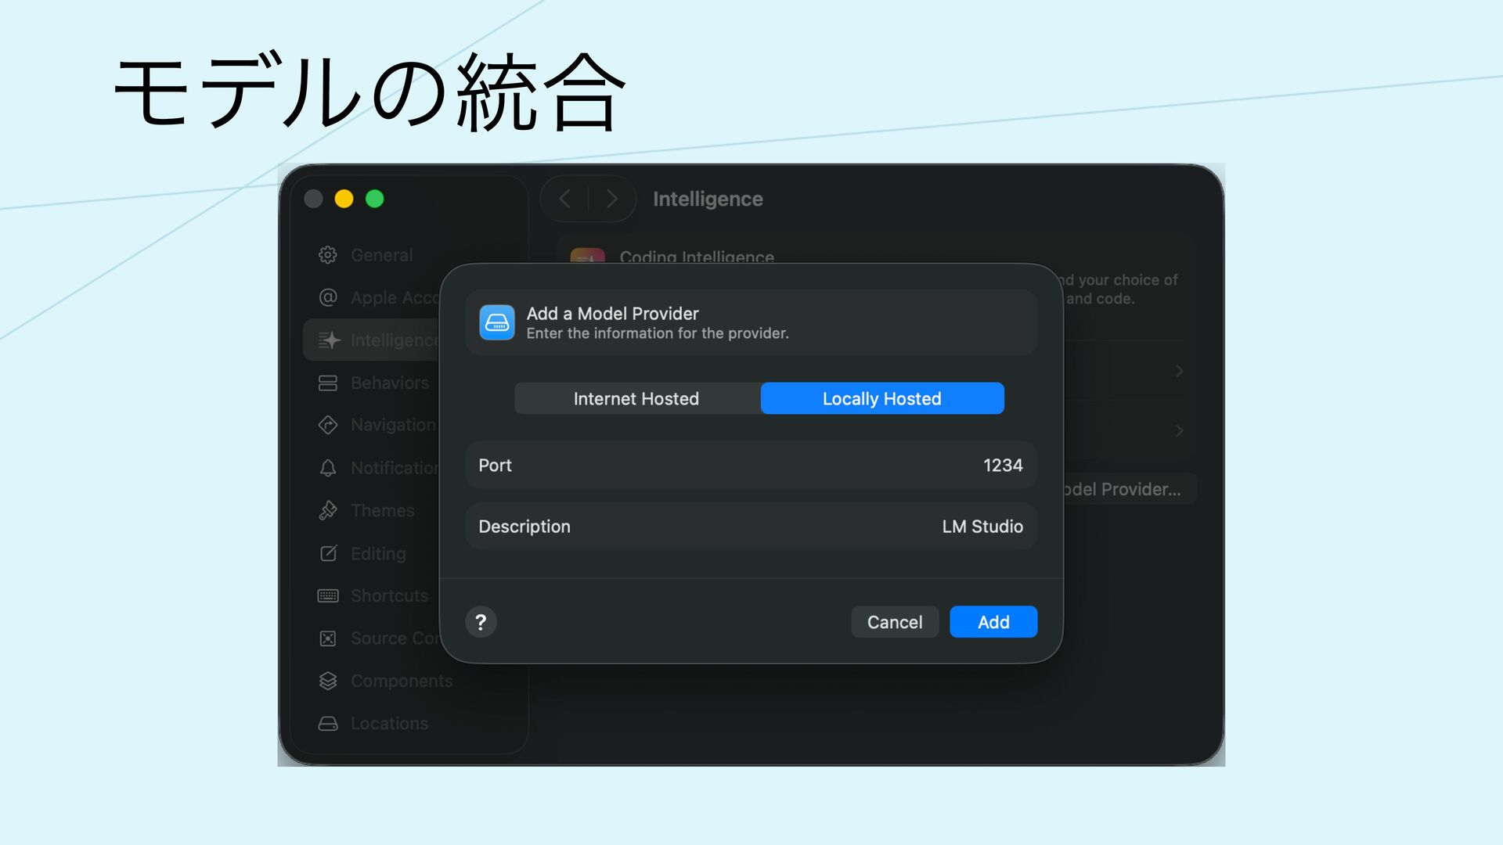Screen dimensions: 1503x845
Task: Click the Components layers icon
Action: click(328, 681)
